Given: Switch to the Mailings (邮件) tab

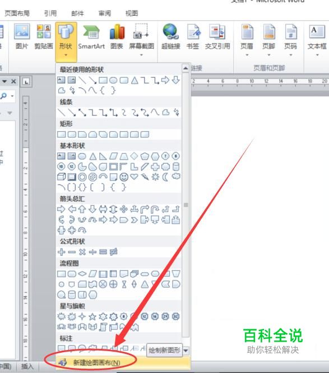Looking at the screenshot, I should (x=77, y=13).
